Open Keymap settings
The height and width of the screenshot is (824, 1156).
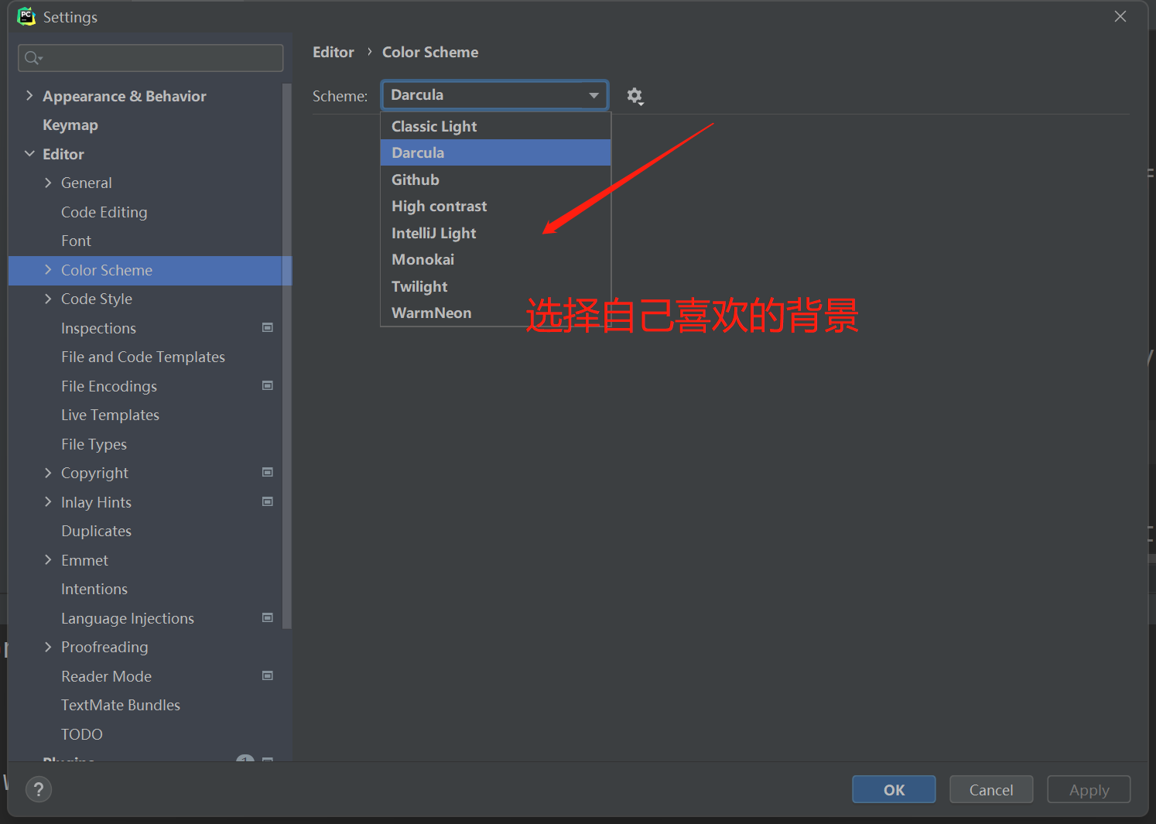pyautogui.click(x=70, y=125)
